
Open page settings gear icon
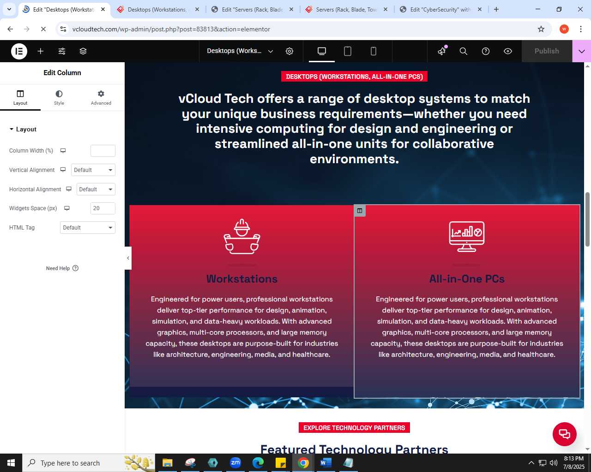pyautogui.click(x=289, y=51)
